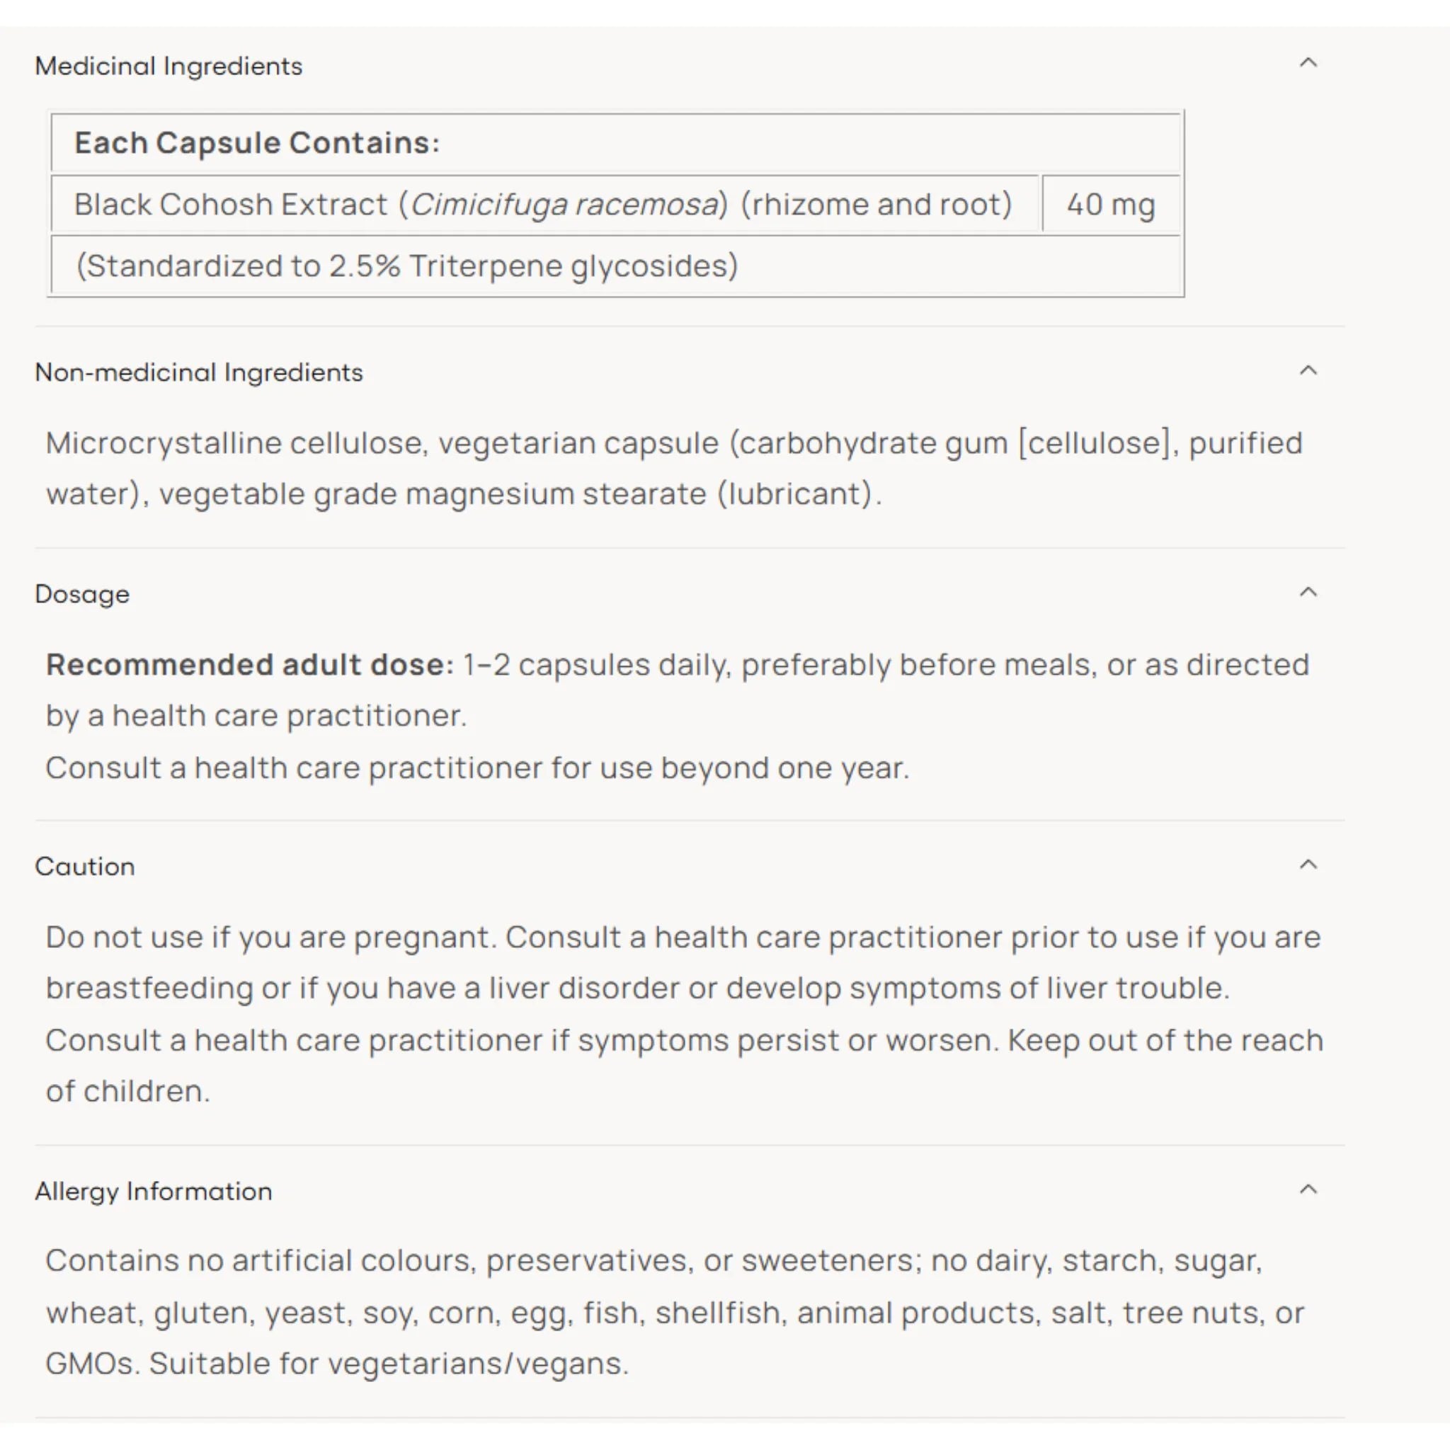Click the Non-medicinal Ingredients heading
Screen dimensions: 1450x1450
point(199,372)
